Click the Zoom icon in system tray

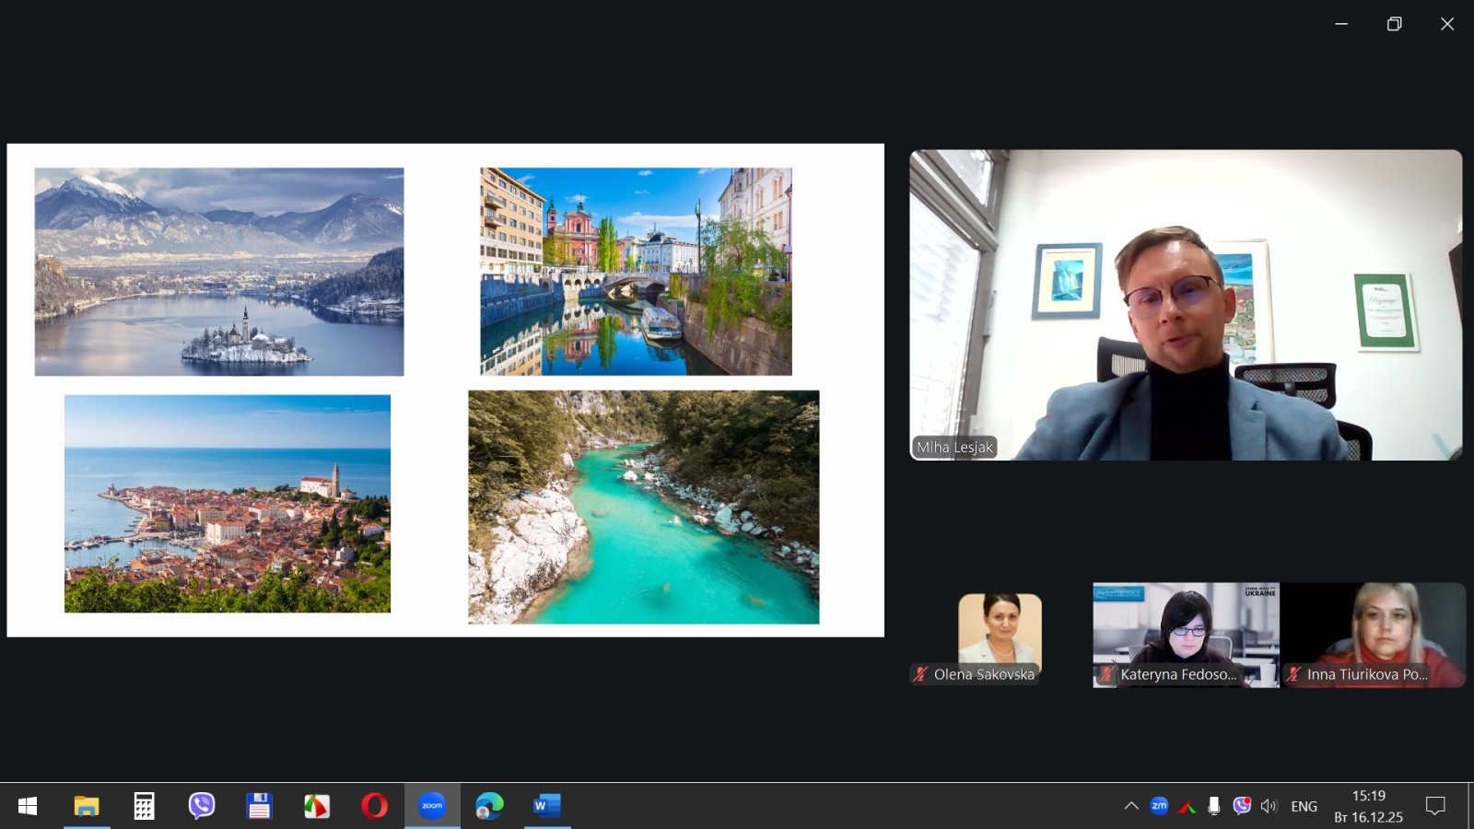[1159, 806]
